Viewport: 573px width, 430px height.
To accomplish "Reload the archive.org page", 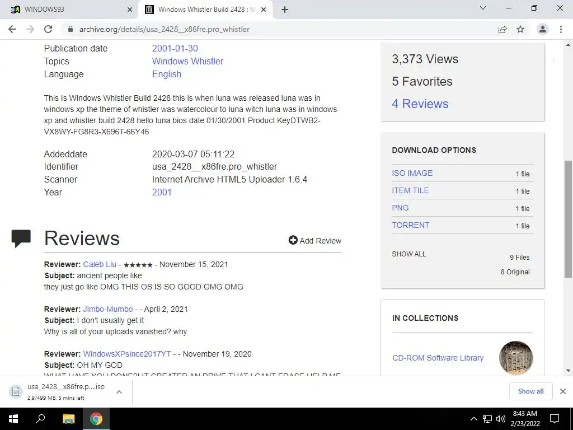I will click(48, 29).
